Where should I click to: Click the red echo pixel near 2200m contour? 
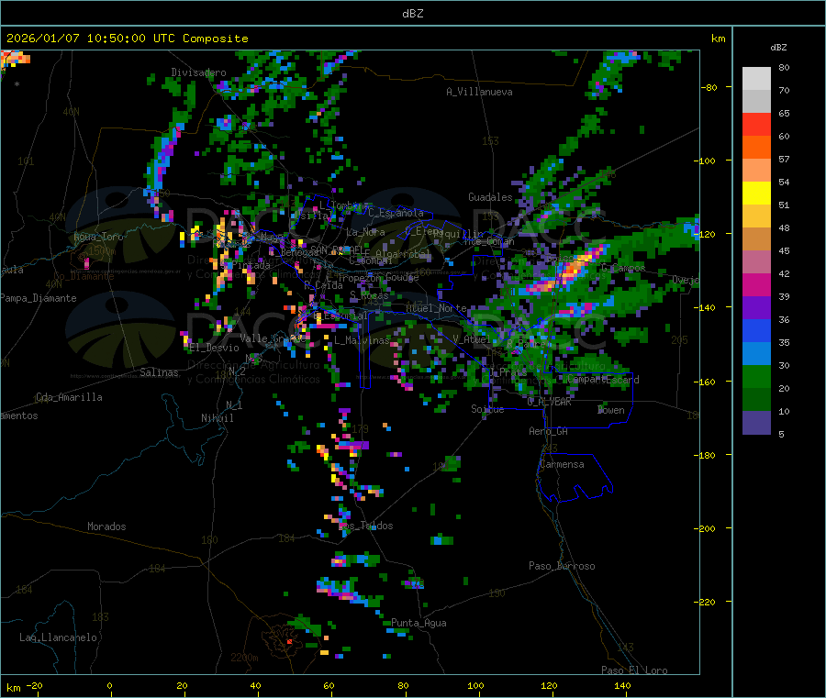point(289,642)
